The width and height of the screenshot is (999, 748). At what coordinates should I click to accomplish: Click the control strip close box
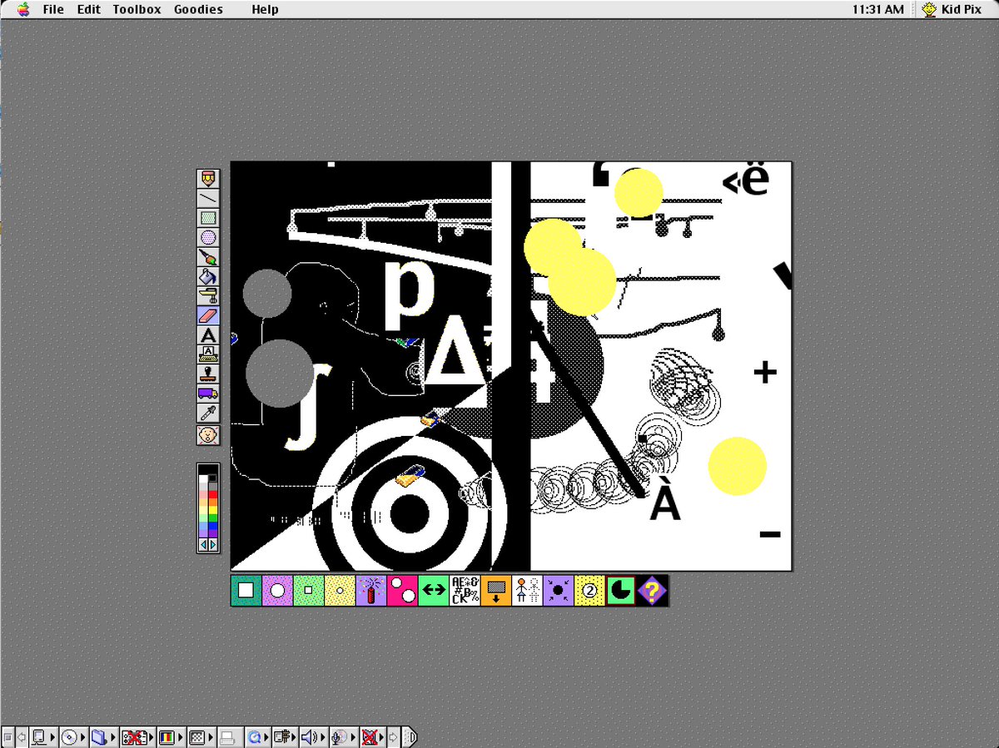[7, 737]
